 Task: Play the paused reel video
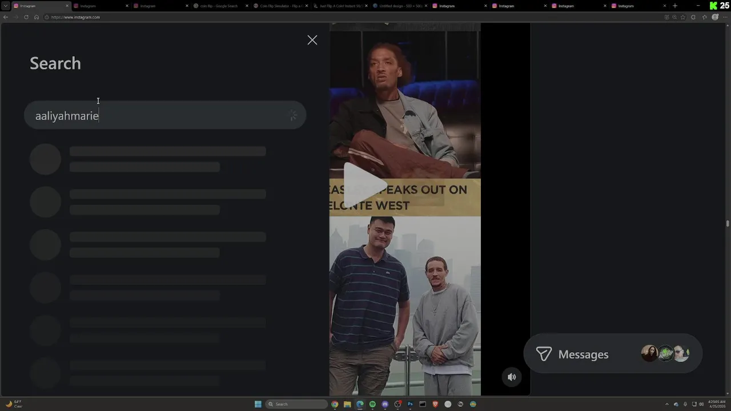tap(364, 185)
